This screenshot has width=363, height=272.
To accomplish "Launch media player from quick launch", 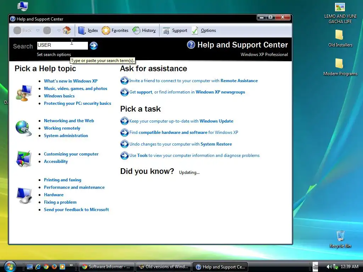I will (x=62, y=267).
